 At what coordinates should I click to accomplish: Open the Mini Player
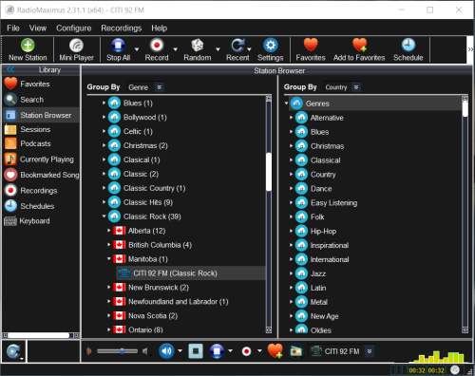click(76, 49)
